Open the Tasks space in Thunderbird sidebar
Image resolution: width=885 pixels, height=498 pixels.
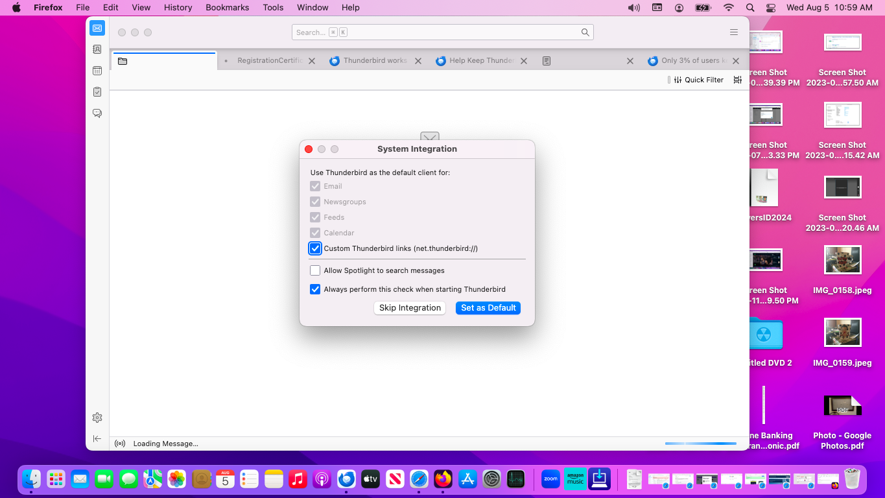97,92
